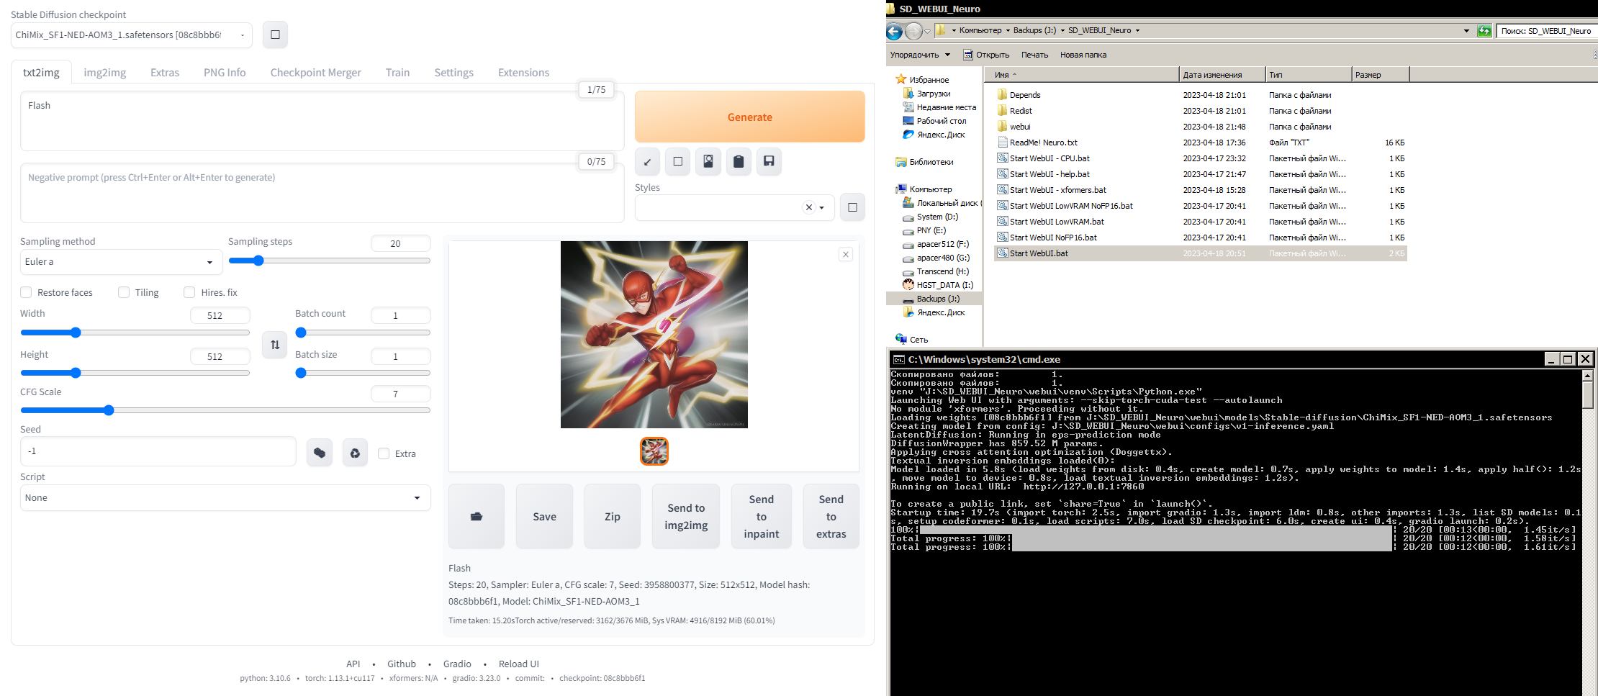Swap width and height with arrows icon
This screenshot has height=696, width=1598.
[274, 345]
